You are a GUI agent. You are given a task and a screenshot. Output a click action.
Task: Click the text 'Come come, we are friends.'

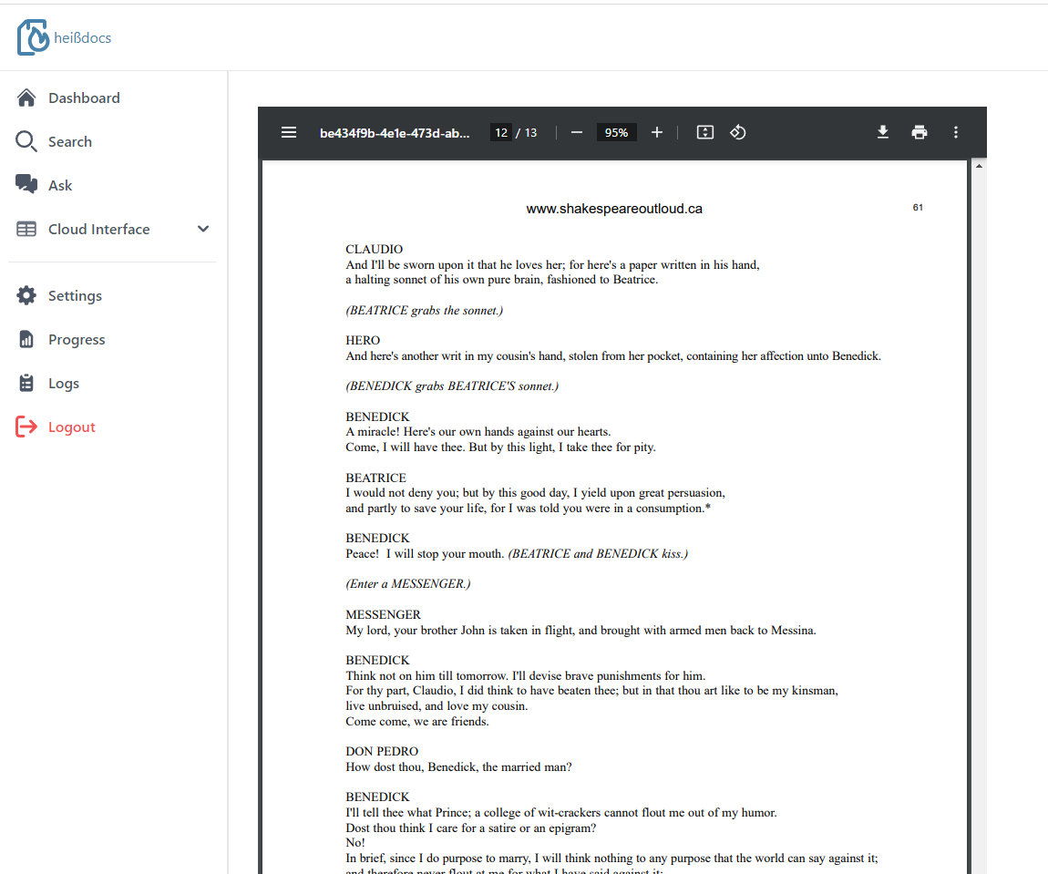point(417,722)
